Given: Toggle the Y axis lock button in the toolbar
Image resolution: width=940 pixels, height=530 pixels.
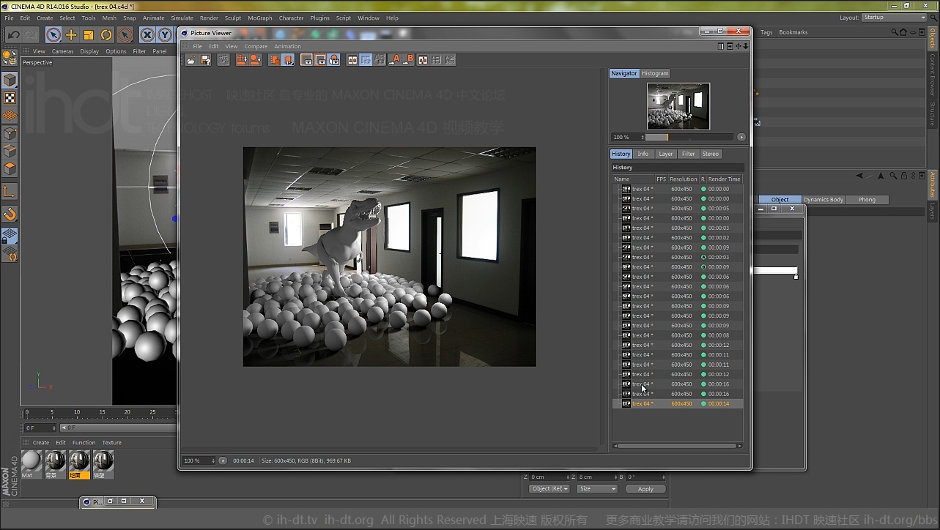Looking at the screenshot, I should point(165,34).
